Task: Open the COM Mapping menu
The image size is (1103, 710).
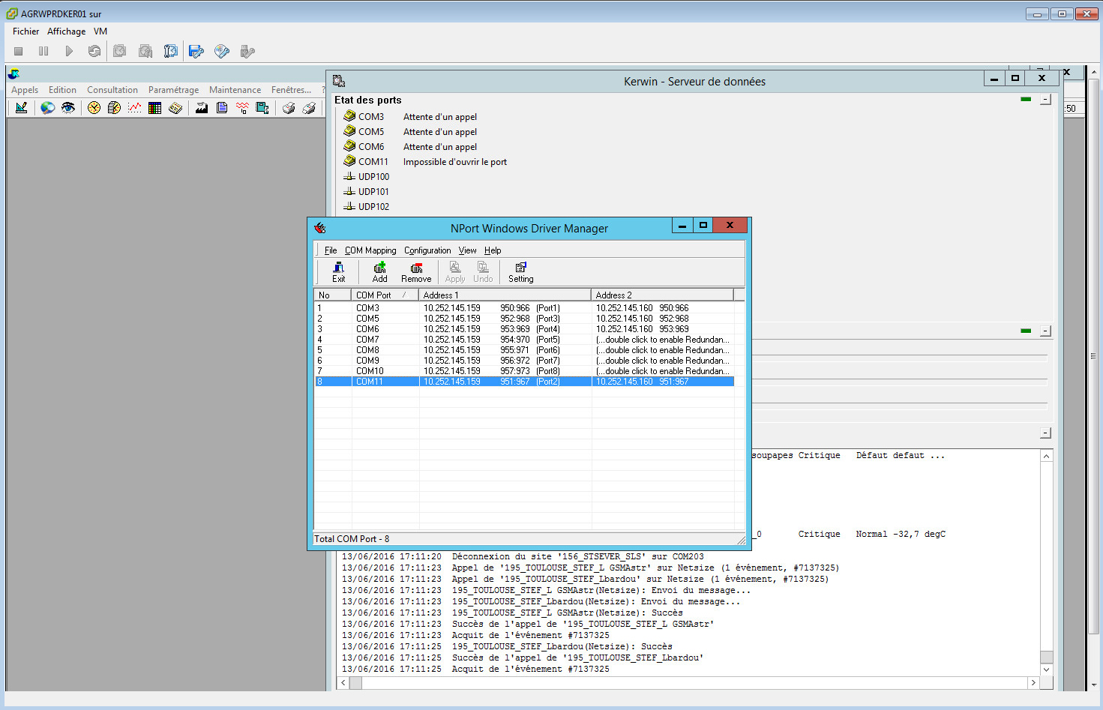Action: pyautogui.click(x=370, y=250)
